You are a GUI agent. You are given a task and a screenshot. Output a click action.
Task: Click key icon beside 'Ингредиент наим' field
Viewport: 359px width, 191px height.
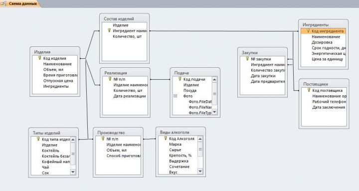tap(109, 30)
